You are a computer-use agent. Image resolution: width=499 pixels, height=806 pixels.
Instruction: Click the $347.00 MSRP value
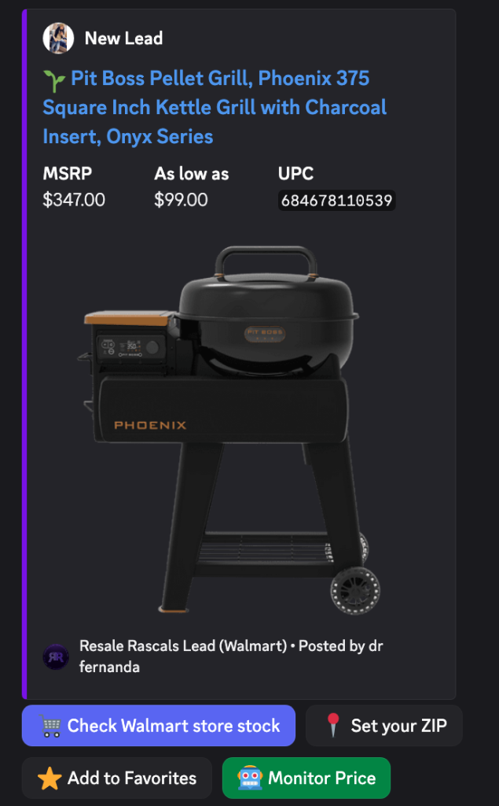click(74, 199)
